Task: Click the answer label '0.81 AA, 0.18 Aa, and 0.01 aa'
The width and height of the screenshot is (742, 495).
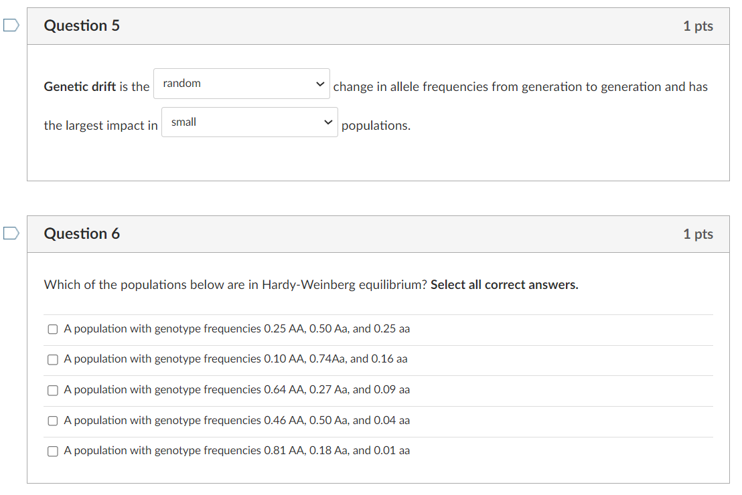Action: point(237,451)
